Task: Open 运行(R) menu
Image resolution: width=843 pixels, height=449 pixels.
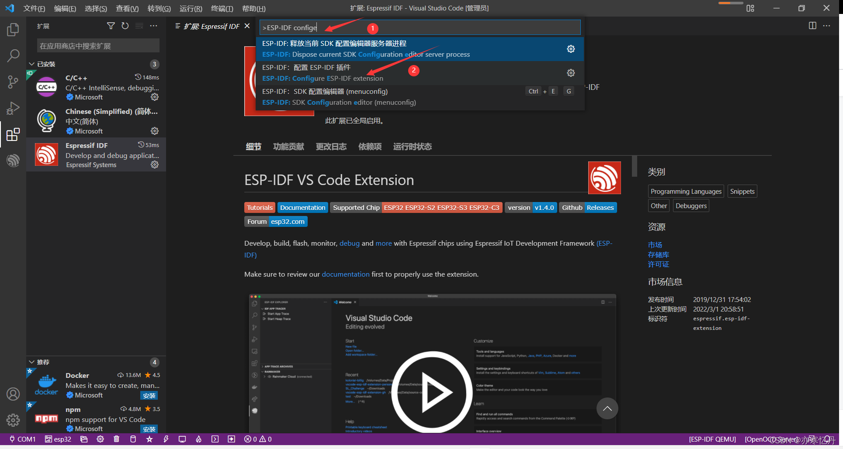Action: (x=191, y=8)
